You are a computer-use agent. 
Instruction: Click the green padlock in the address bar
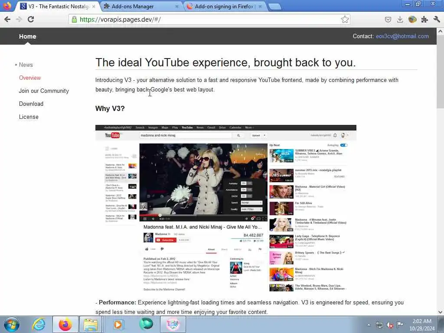[x=74, y=19]
